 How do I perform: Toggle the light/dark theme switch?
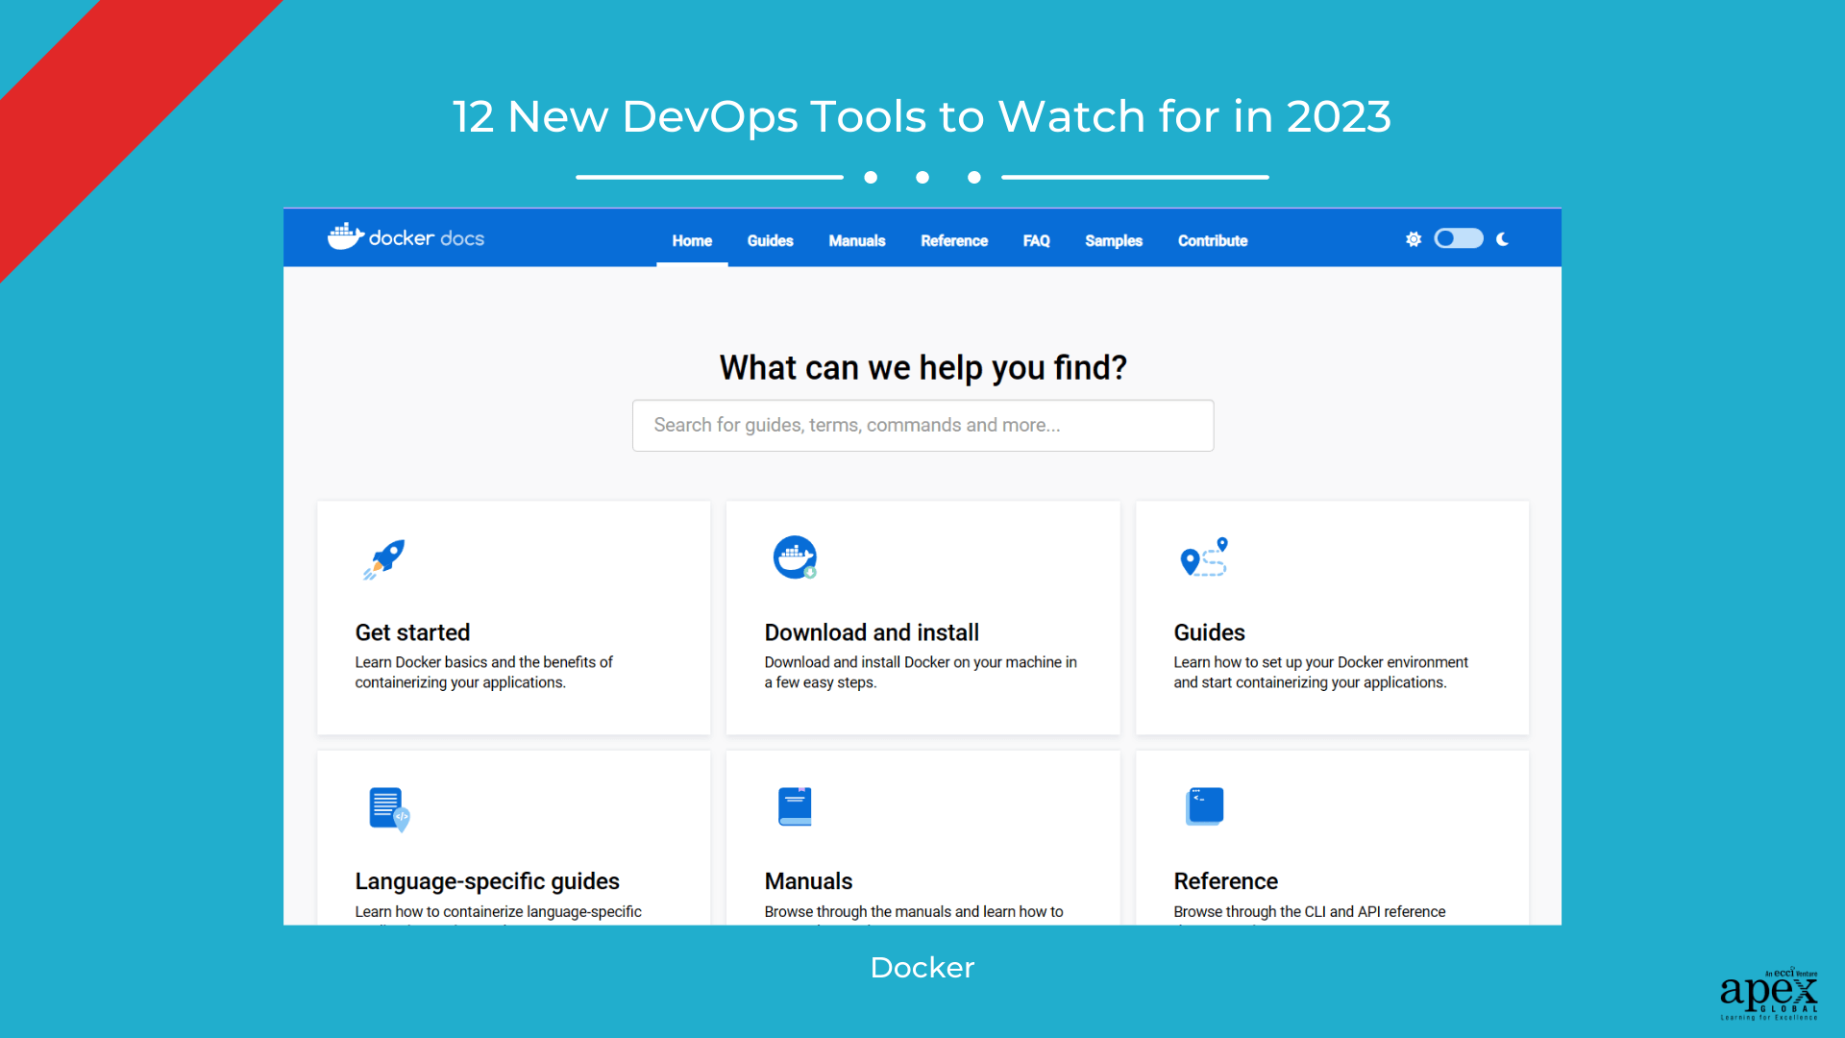click(x=1458, y=238)
